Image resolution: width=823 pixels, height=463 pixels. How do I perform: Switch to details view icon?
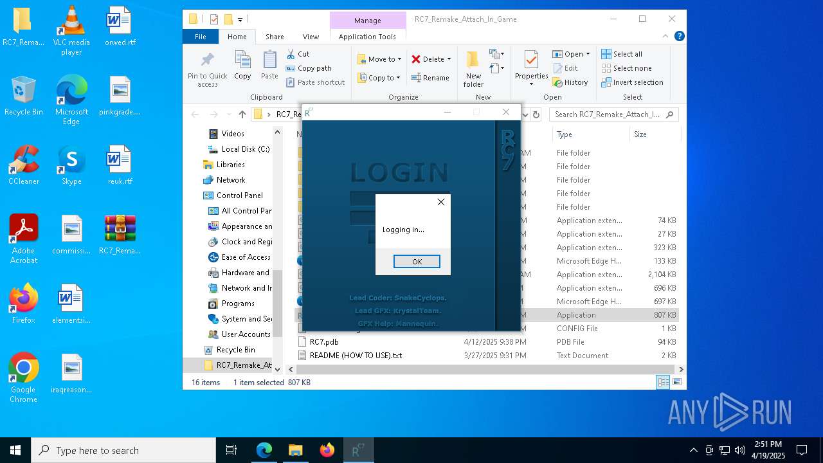coord(663,382)
